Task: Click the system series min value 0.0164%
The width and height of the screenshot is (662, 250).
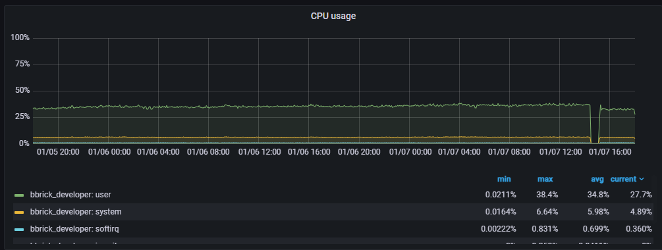Action: point(501,212)
